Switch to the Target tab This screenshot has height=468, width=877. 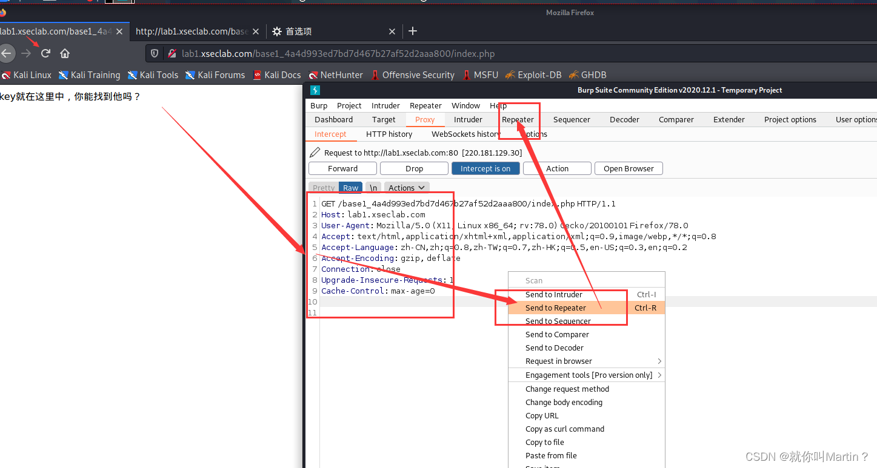click(x=384, y=119)
